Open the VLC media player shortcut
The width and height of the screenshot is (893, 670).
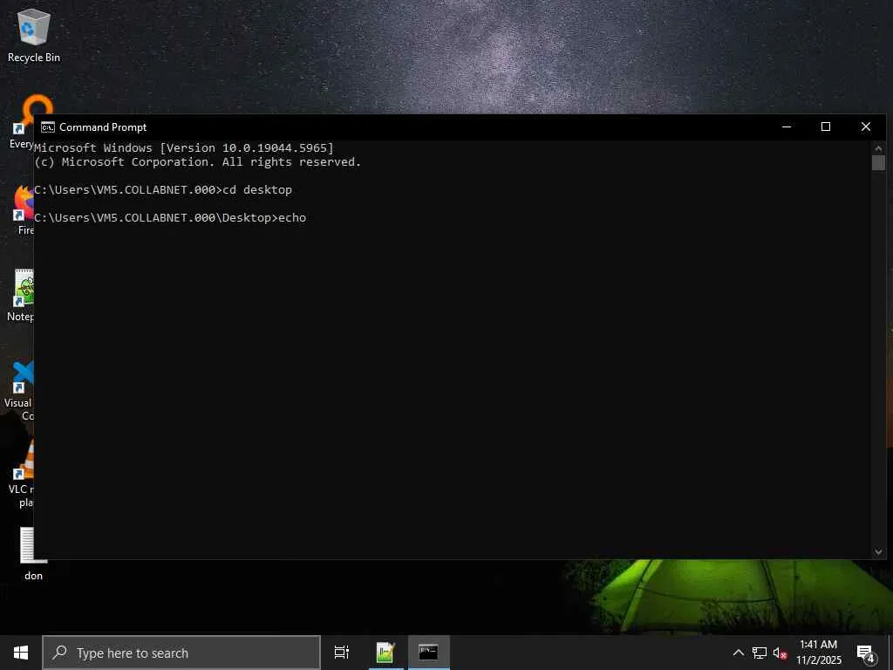click(22, 474)
